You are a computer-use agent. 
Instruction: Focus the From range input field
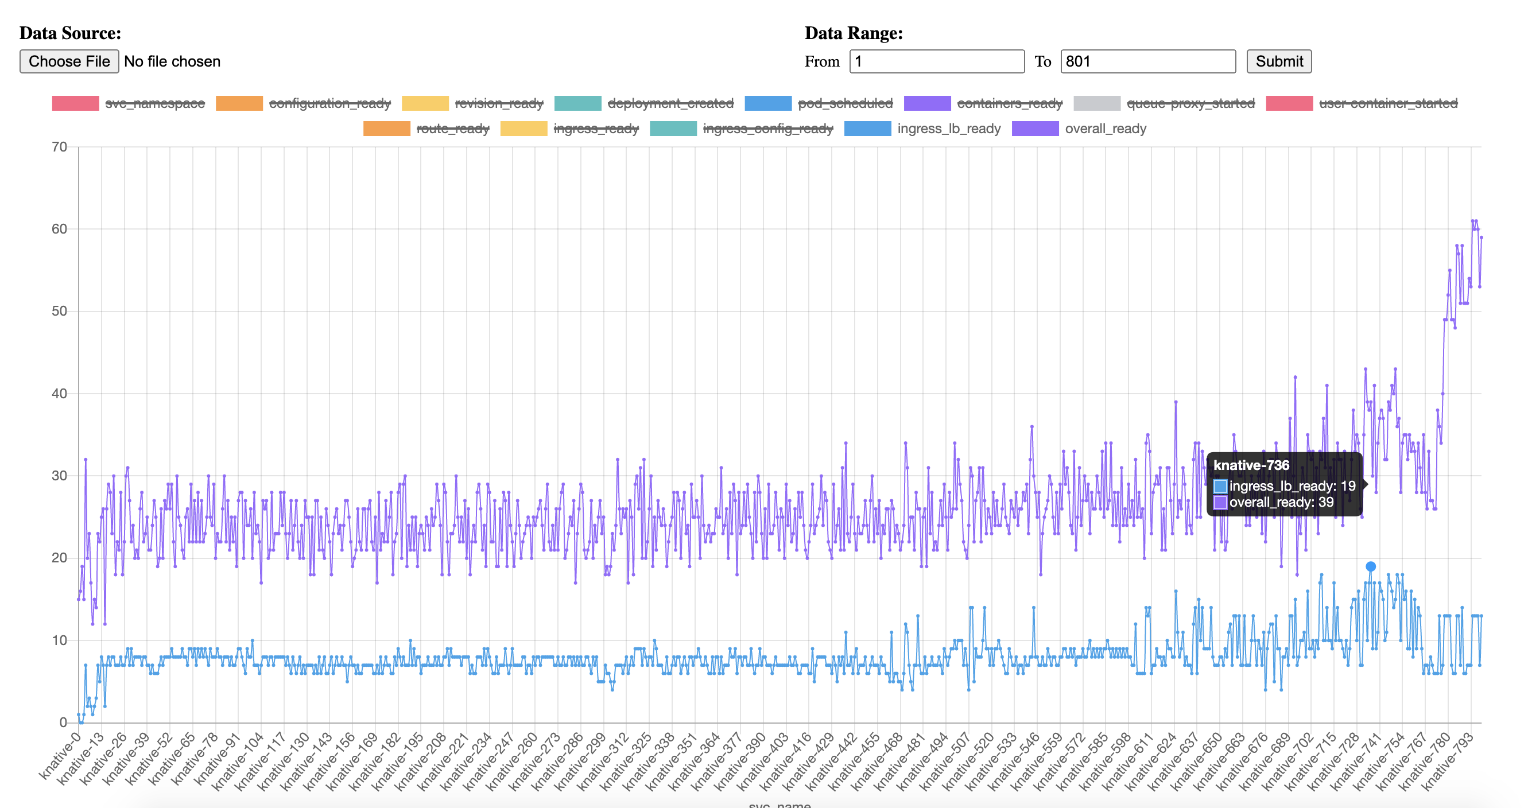point(936,61)
